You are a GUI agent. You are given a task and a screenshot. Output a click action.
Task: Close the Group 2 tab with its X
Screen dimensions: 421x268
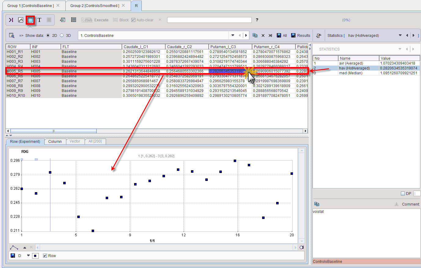[123, 5]
